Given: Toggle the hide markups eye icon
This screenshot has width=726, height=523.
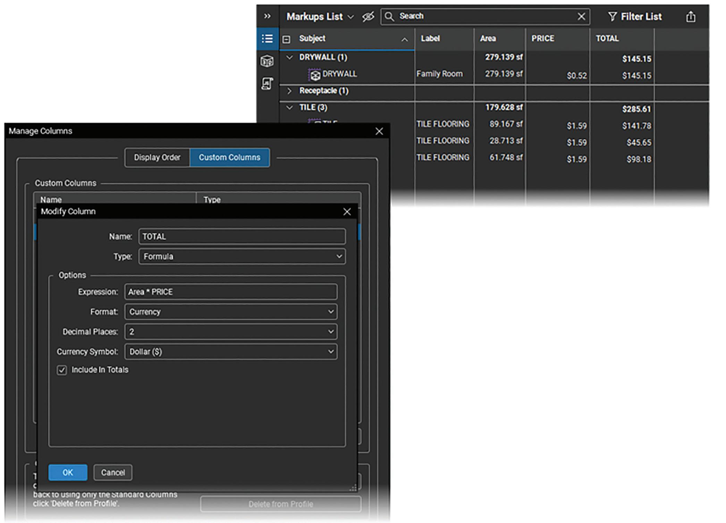Looking at the screenshot, I should pos(368,16).
